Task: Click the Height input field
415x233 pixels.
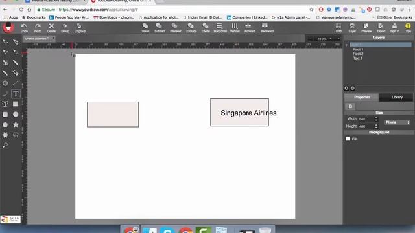Action: 366,126
